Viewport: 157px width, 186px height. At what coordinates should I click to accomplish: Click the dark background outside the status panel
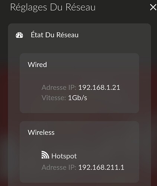coord(4,100)
